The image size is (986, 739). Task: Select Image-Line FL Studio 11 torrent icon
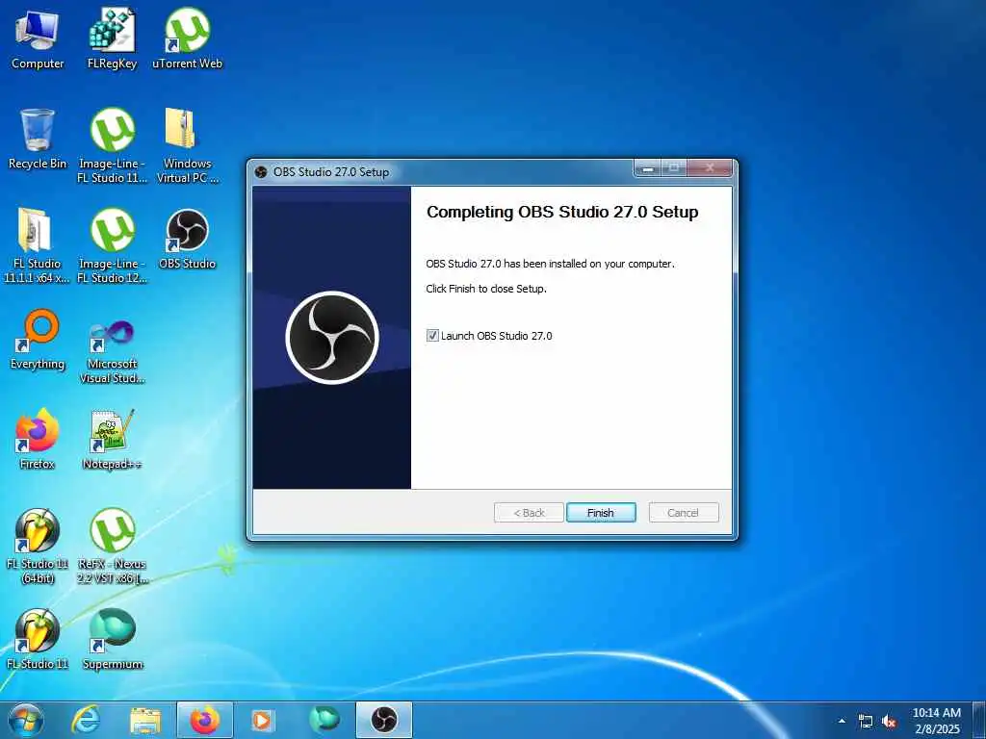pos(112,146)
